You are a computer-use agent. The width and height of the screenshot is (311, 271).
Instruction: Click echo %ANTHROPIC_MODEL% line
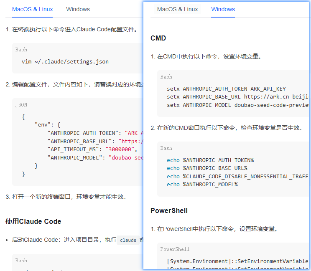(202, 185)
